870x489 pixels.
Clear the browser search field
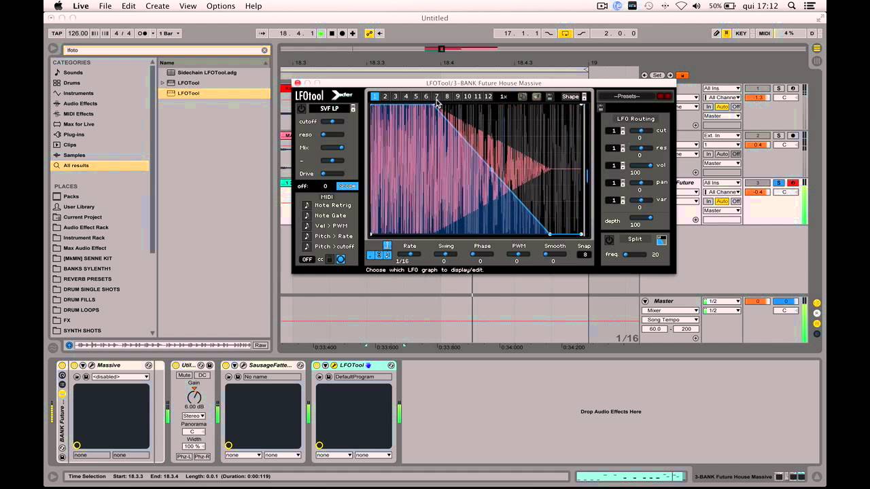click(264, 50)
